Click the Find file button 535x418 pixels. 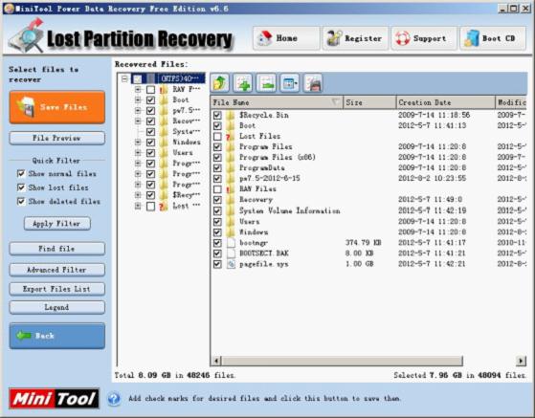(x=57, y=249)
